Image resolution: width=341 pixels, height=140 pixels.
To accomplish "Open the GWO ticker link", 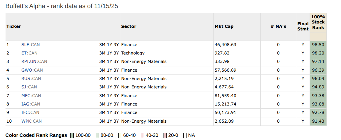I will [26, 70].
